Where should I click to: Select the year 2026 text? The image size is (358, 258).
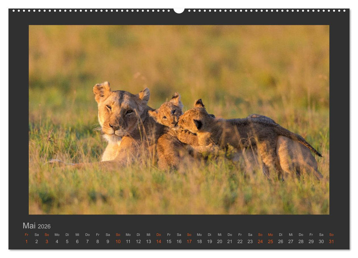coord(44,225)
